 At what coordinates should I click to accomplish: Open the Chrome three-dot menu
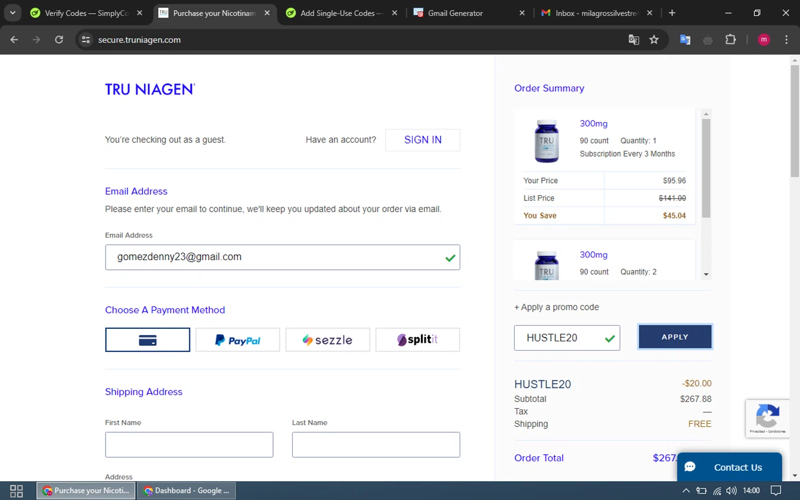pos(786,39)
